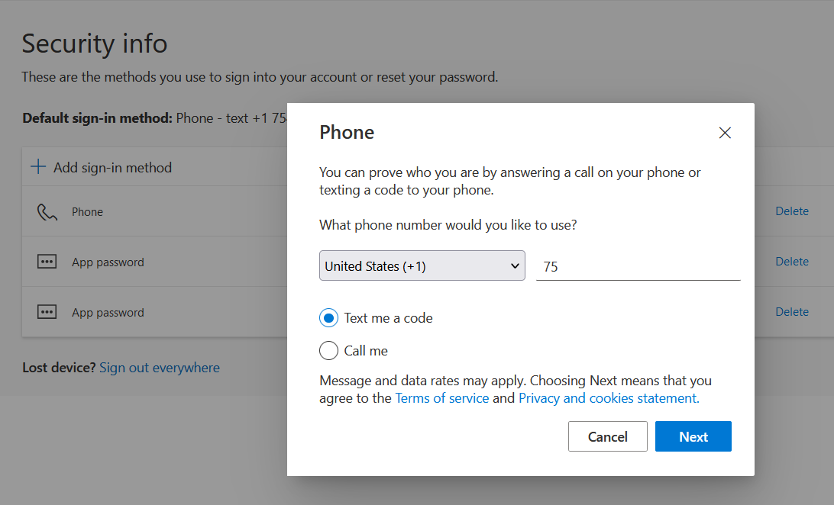Select the Phone row in methods list
The image size is (834, 505).
(x=88, y=211)
